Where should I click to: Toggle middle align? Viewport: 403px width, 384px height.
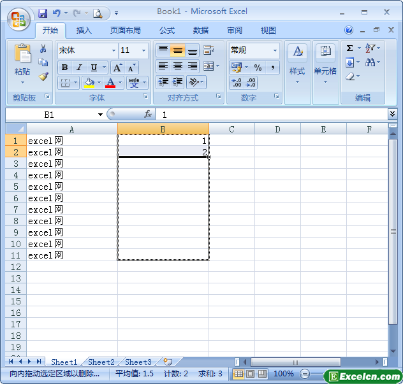177,50
